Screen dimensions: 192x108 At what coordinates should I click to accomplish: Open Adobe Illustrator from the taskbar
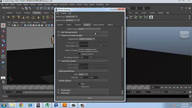65,105
